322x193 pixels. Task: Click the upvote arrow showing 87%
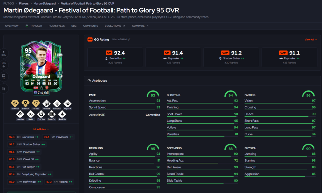click(4, 53)
